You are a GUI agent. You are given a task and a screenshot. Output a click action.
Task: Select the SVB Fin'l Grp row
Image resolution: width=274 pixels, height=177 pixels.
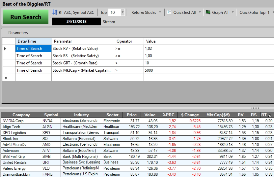[x=138, y=156]
